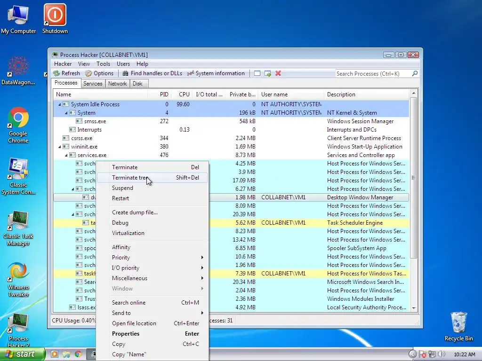Open the Users menu
This screenshot has height=361, width=482.
click(123, 64)
